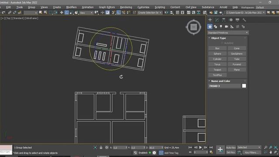
Task: Select the Unlink Selection tool
Action: coord(14,13)
